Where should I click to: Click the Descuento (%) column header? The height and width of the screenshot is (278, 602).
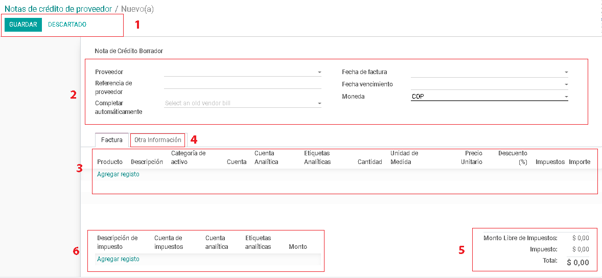pos(513,158)
